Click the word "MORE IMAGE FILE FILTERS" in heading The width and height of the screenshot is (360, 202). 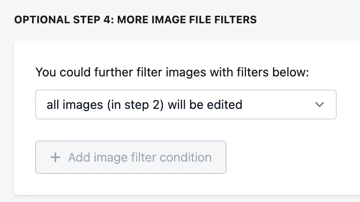pyautogui.click(x=187, y=20)
